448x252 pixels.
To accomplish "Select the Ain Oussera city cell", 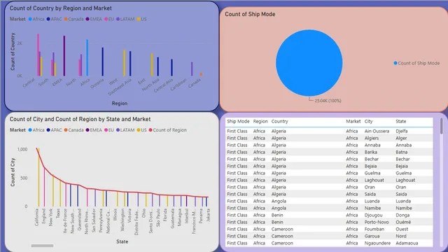I will click(377, 131).
